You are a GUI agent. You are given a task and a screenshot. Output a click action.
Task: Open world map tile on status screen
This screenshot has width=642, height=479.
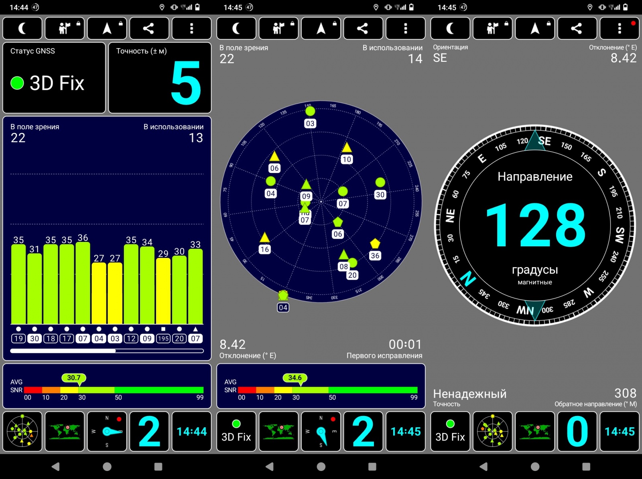coord(65,431)
